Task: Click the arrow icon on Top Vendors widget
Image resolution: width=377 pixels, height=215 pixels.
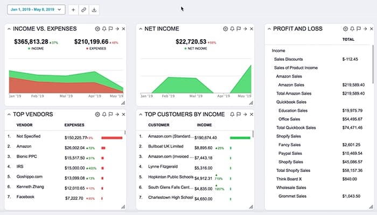Action: pyautogui.click(x=117, y=114)
